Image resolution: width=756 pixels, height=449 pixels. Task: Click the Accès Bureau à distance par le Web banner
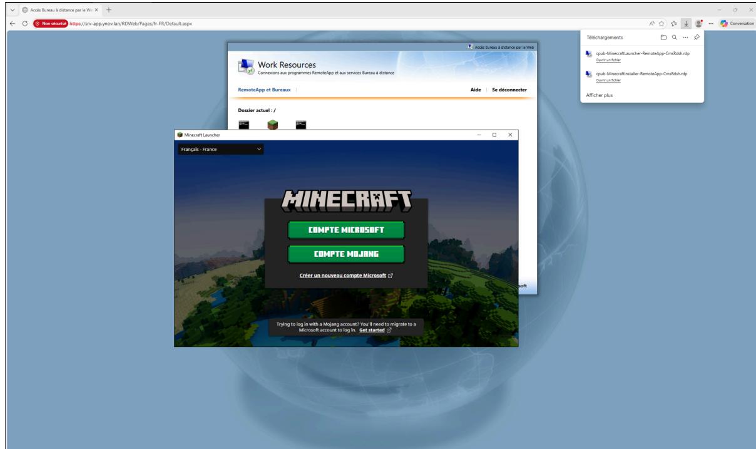click(x=501, y=47)
